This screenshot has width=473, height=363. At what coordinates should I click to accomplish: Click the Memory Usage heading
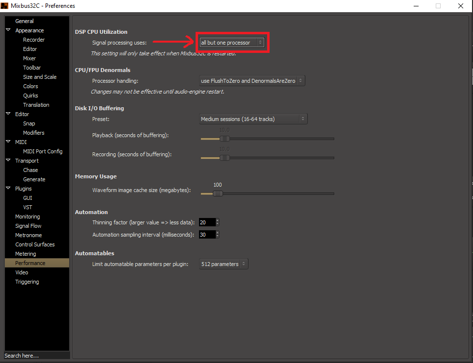[96, 176]
